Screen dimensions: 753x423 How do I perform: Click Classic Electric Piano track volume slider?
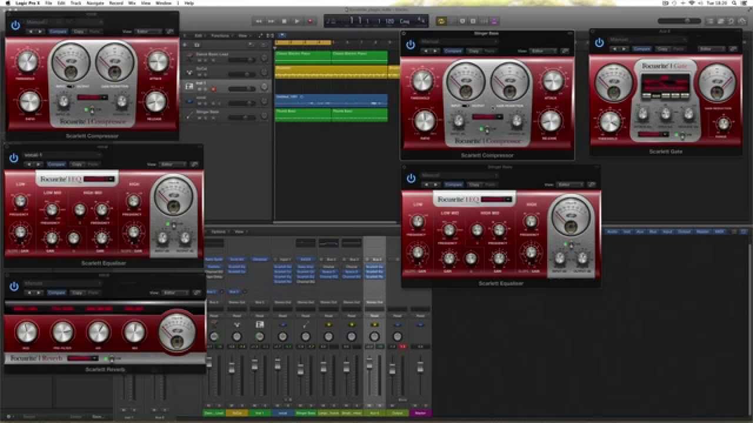coord(242,60)
